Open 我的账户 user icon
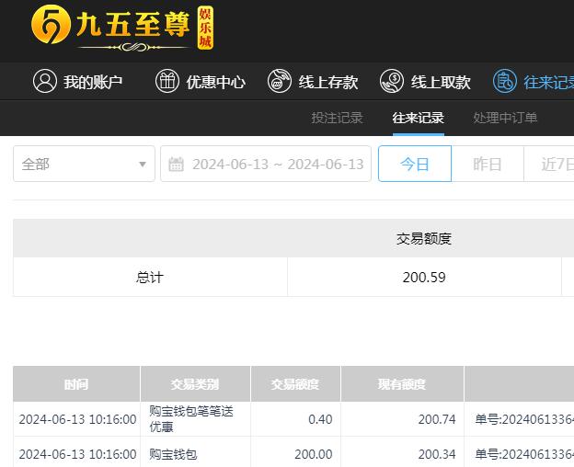This screenshot has width=574, height=467. pos(45,81)
